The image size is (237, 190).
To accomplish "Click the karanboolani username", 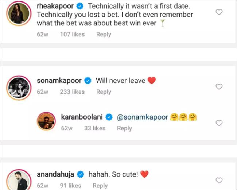I will [x=82, y=117].
